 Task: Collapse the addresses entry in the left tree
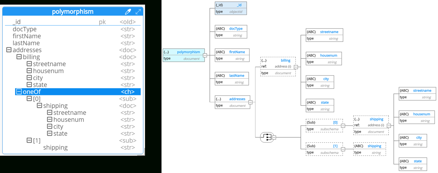(x=9, y=50)
